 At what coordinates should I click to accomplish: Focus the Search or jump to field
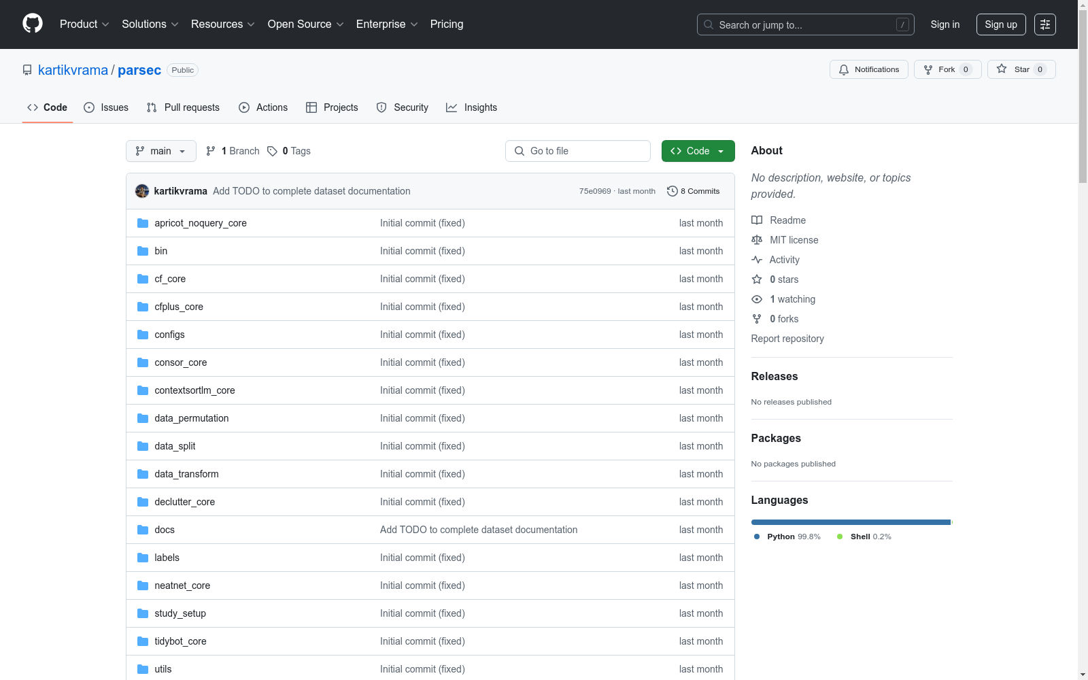pyautogui.click(x=806, y=24)
